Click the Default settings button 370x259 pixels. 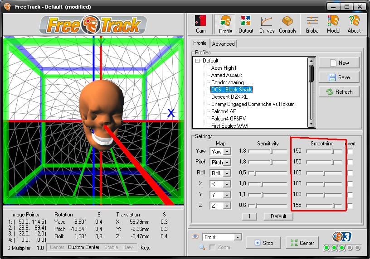[x=278, y=216]
